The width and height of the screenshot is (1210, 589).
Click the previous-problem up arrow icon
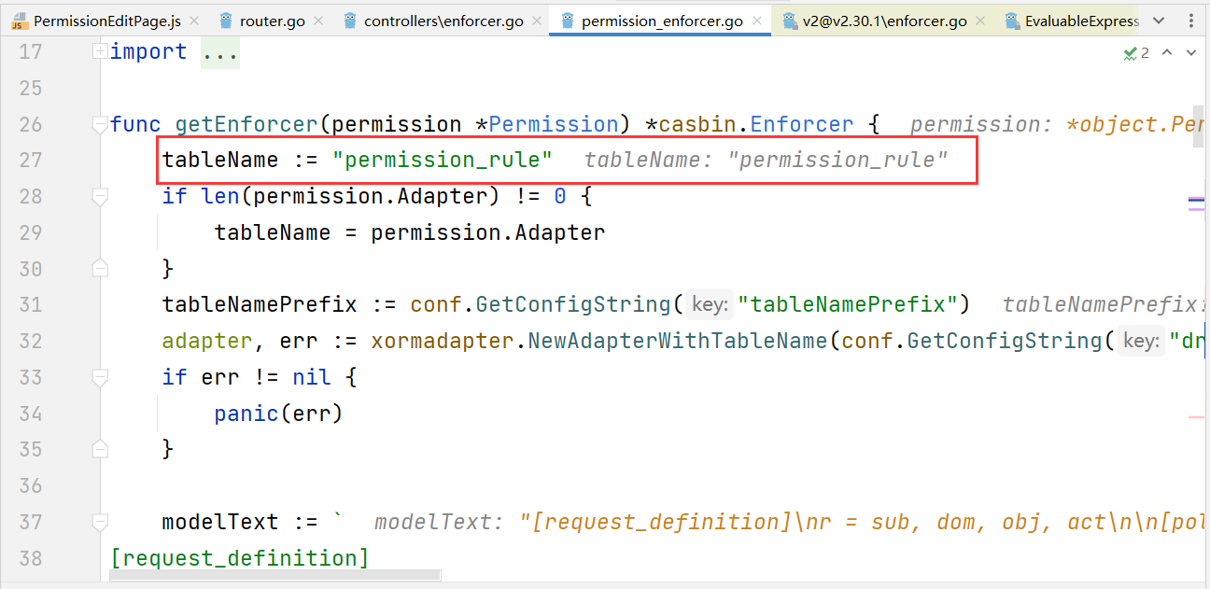1165,52
